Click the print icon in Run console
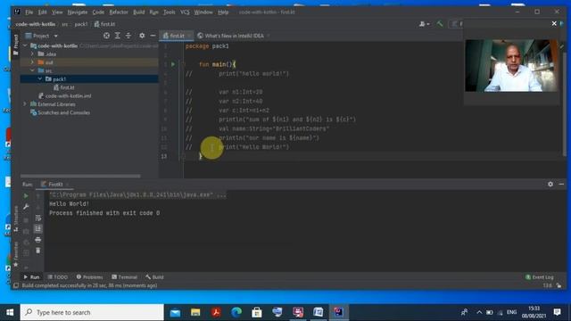Viewport: 571px width, 321px height. coord(37,240)
